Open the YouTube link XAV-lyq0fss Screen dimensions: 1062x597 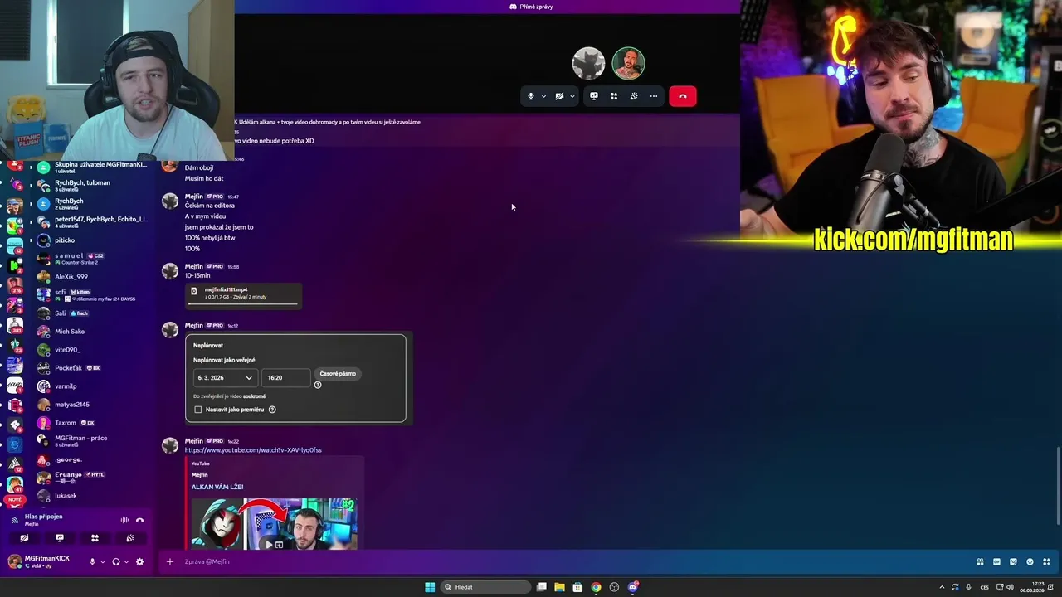tap(253, 450)
